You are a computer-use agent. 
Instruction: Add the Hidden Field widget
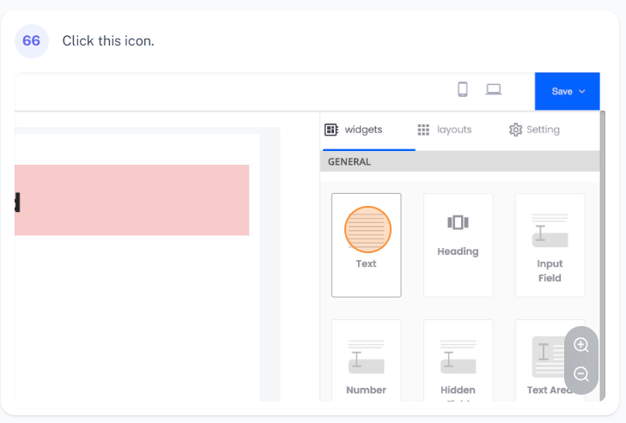click(x=458, y=357)
